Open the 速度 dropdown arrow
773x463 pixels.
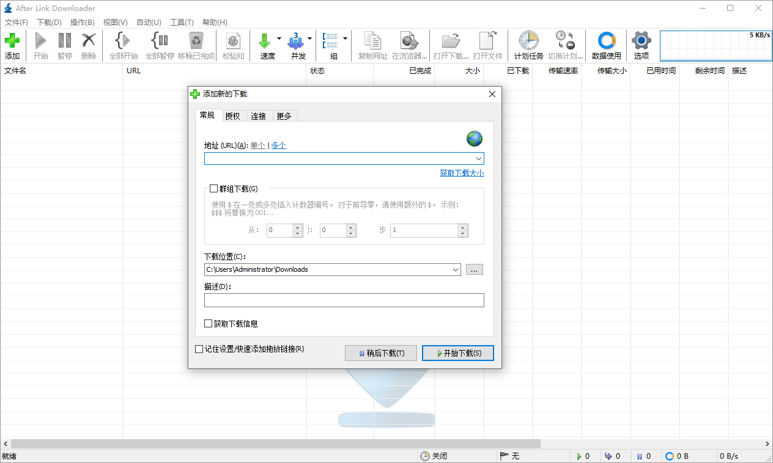[x=279, y=38]
